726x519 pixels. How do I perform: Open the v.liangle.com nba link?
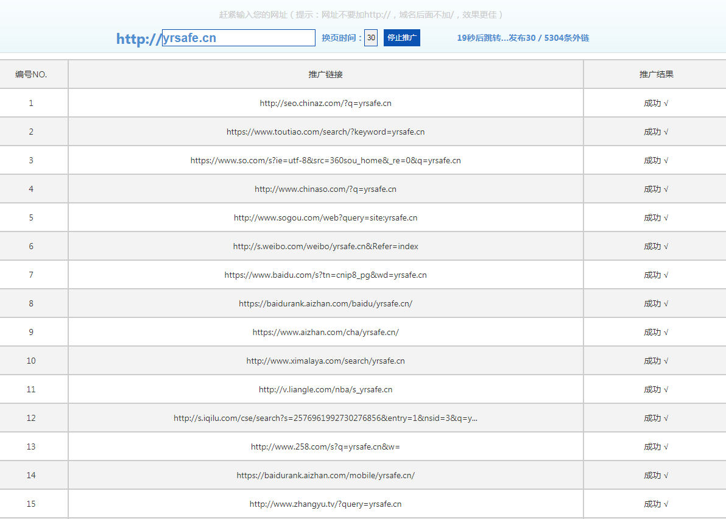pyautogui.click(x=325, y=389)
